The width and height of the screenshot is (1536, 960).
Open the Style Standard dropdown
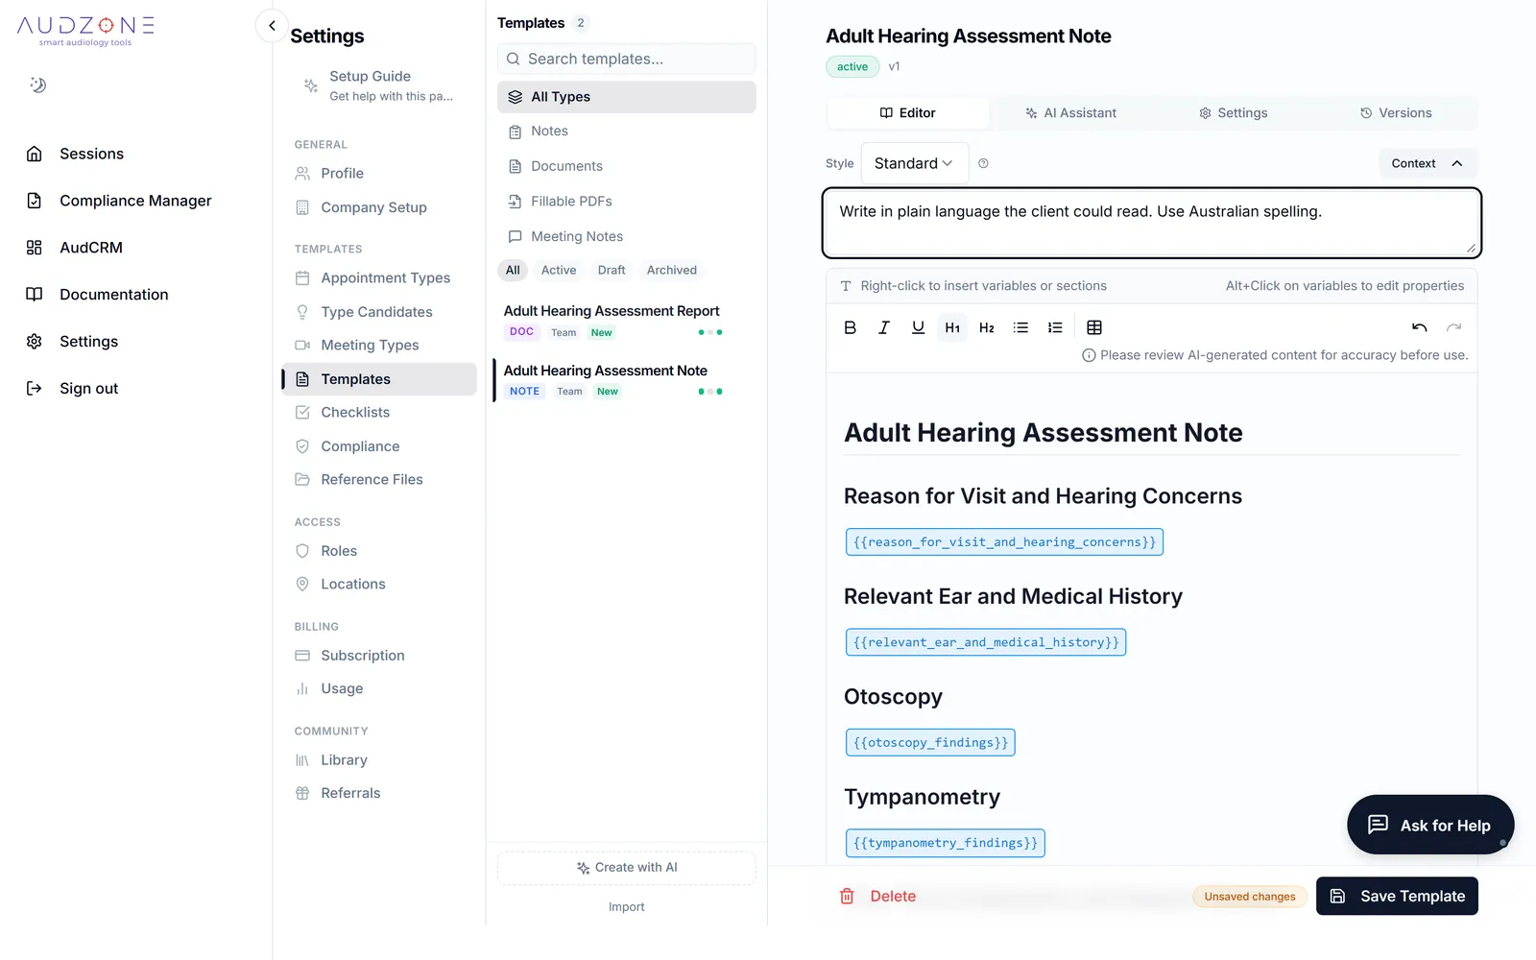[914, 163]
